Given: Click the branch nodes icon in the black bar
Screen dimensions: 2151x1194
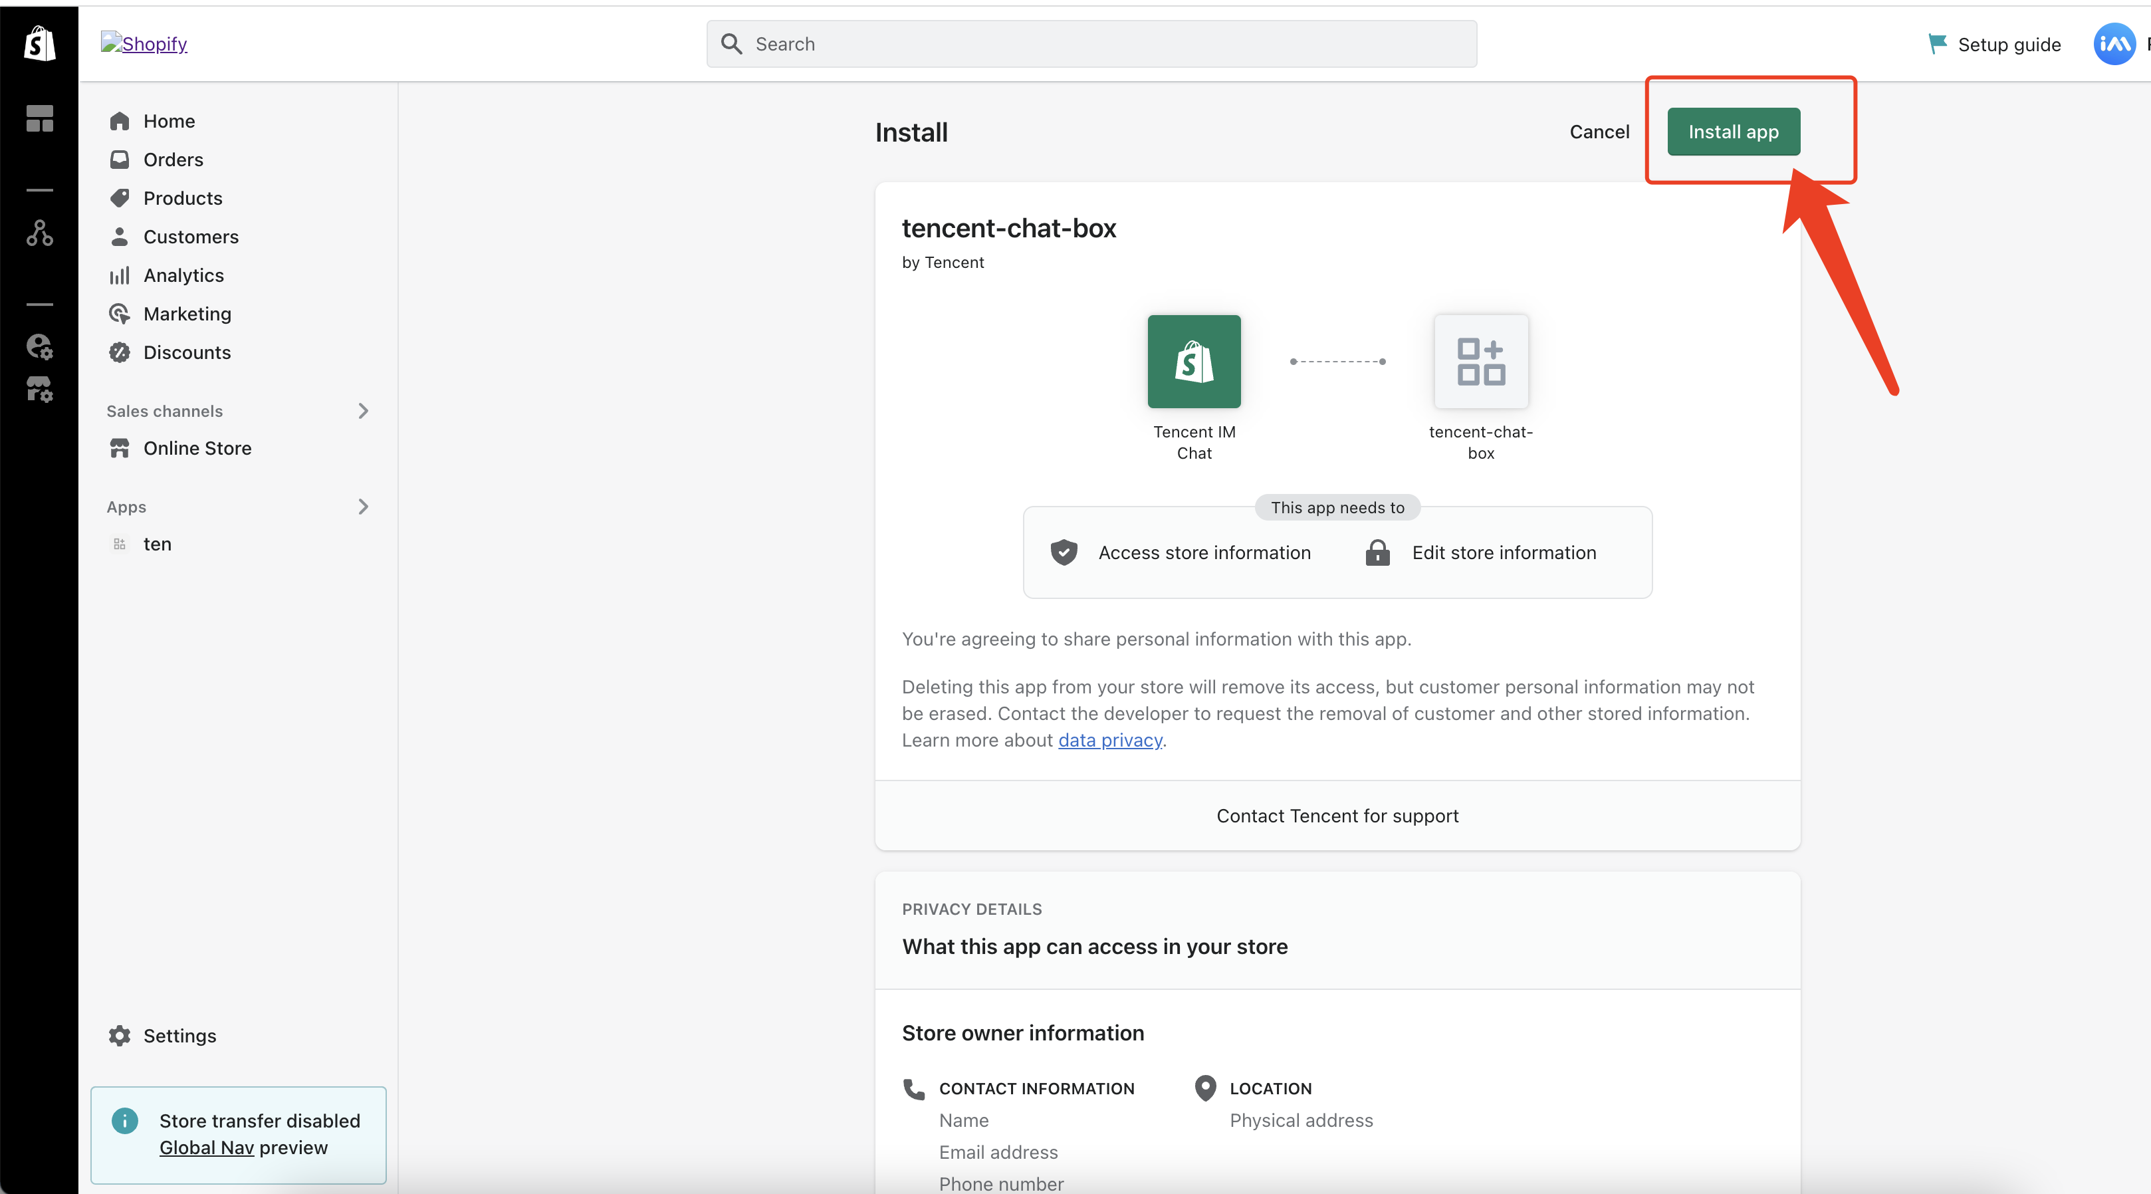Looking at the screenshot, I should (x=39, y=233).
